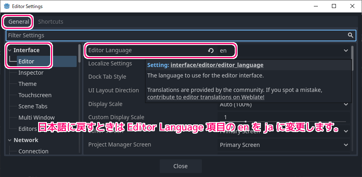Open the General tab
This screenshot has width=362, height=177.
[19, 22]
